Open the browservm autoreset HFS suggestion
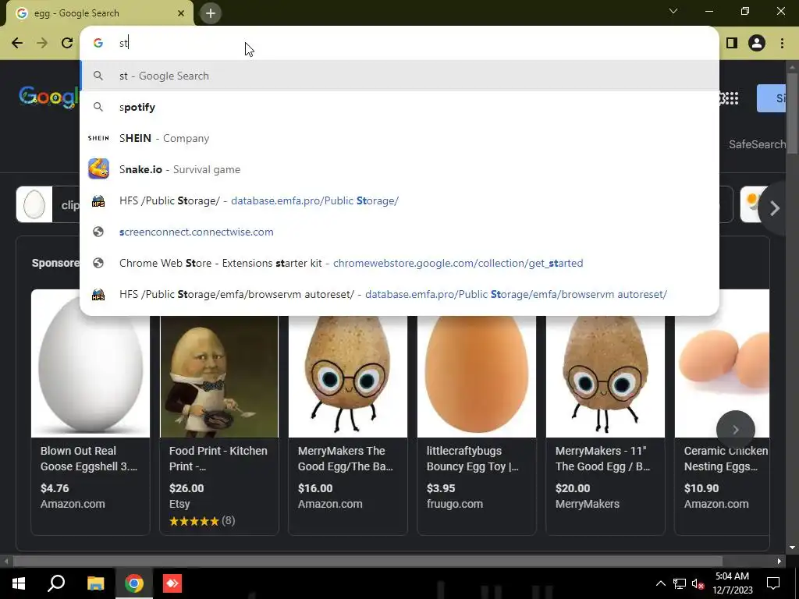Image resolution: width=799 pixels, height=599 pixels. [399, 294]
